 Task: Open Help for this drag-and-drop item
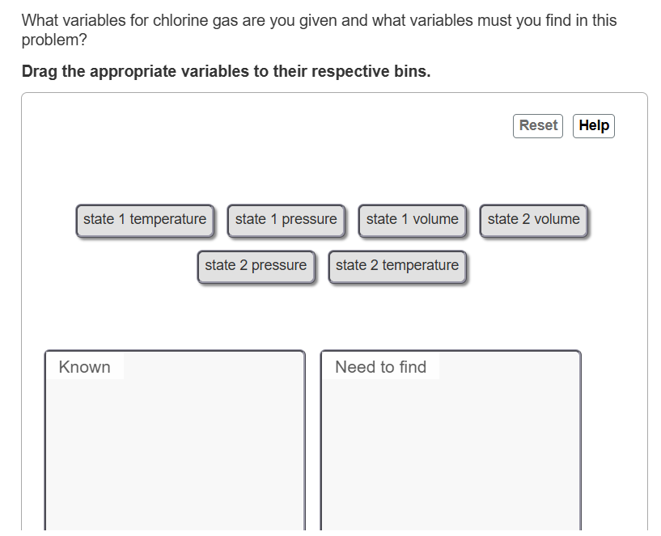pyautogui.click(x=593, y=125)
